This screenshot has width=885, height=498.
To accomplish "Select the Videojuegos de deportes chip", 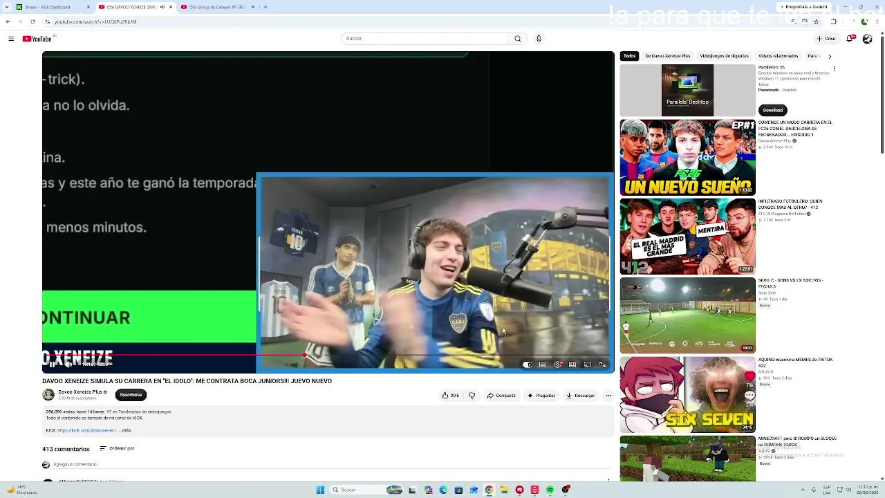I will [725, 56].
